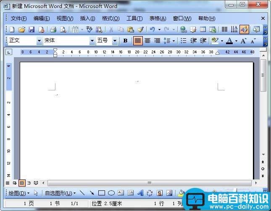Toggle the Drawing toolbar button
The width and height of the screenshot is (271, 211).
click(x=244, y=29)
